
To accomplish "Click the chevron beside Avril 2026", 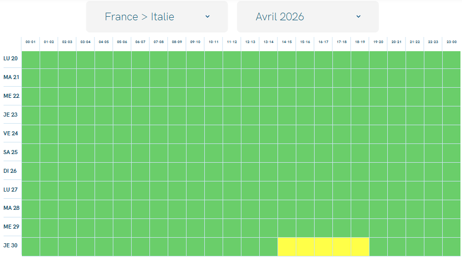I will click(358, 17).
